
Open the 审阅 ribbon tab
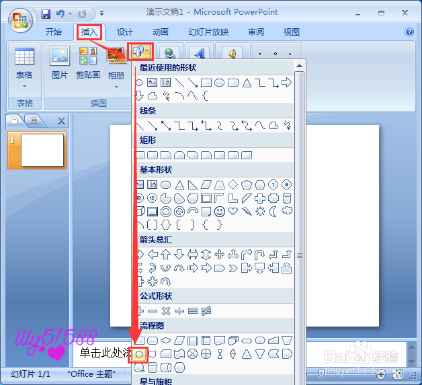tap(256, 32)
